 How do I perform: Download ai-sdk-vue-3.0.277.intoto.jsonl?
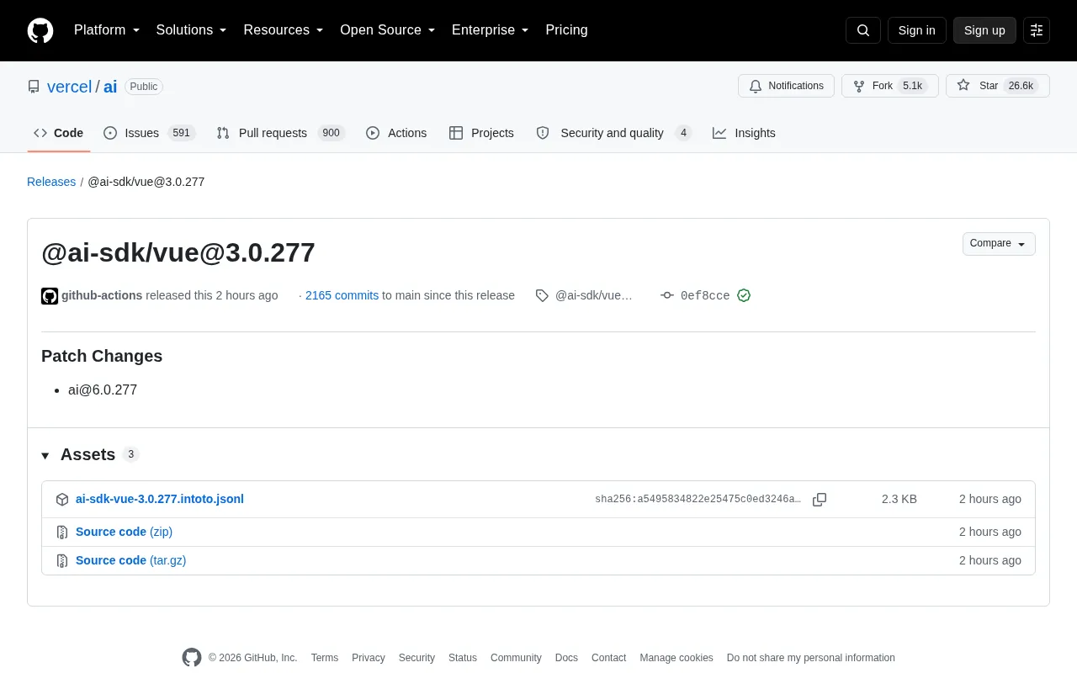click(x=160, y=499)
